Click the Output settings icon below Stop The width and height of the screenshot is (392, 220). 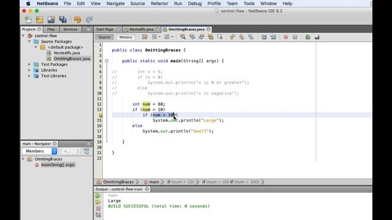tap(98, 215)
